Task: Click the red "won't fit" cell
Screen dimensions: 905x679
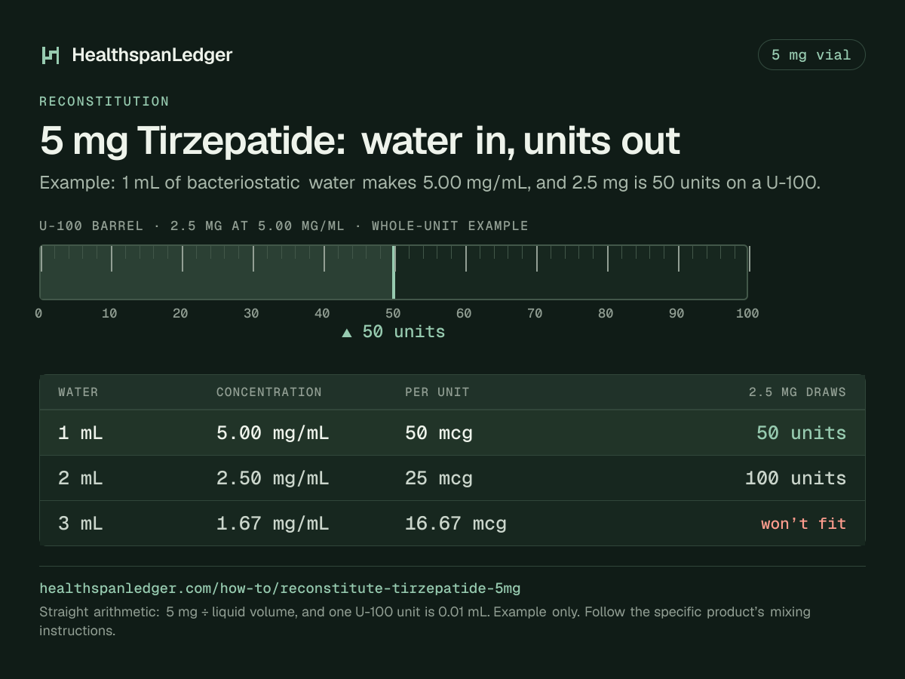Action: pyautogui.click(x=804, y=524)
